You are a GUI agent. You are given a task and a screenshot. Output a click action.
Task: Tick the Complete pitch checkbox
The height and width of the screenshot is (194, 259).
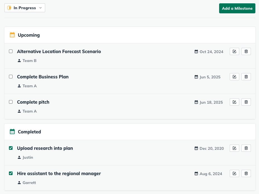click(x=11, y=102)
